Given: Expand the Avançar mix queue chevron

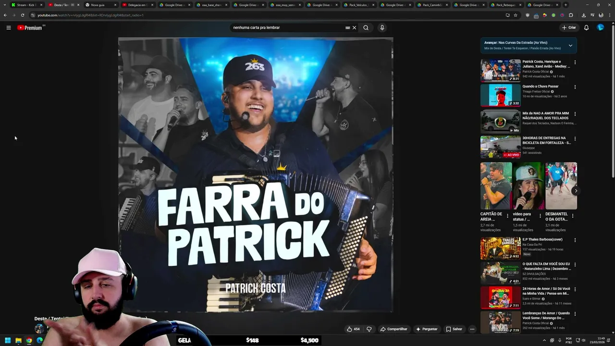Looking at the screenshot, I should [570, 46].
